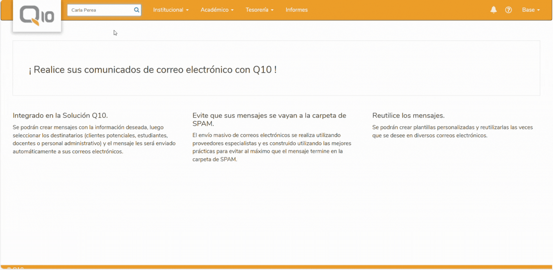Expand the Tesorería dropdown arrow
The image size is (553, 270).
[x=272, y=10]
